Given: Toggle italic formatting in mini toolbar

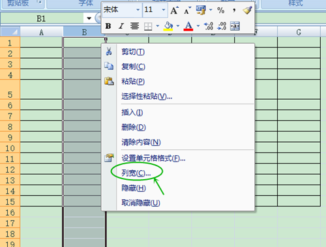Looking at the screenshot, I should pyautogui.click(x=121, y=26).
